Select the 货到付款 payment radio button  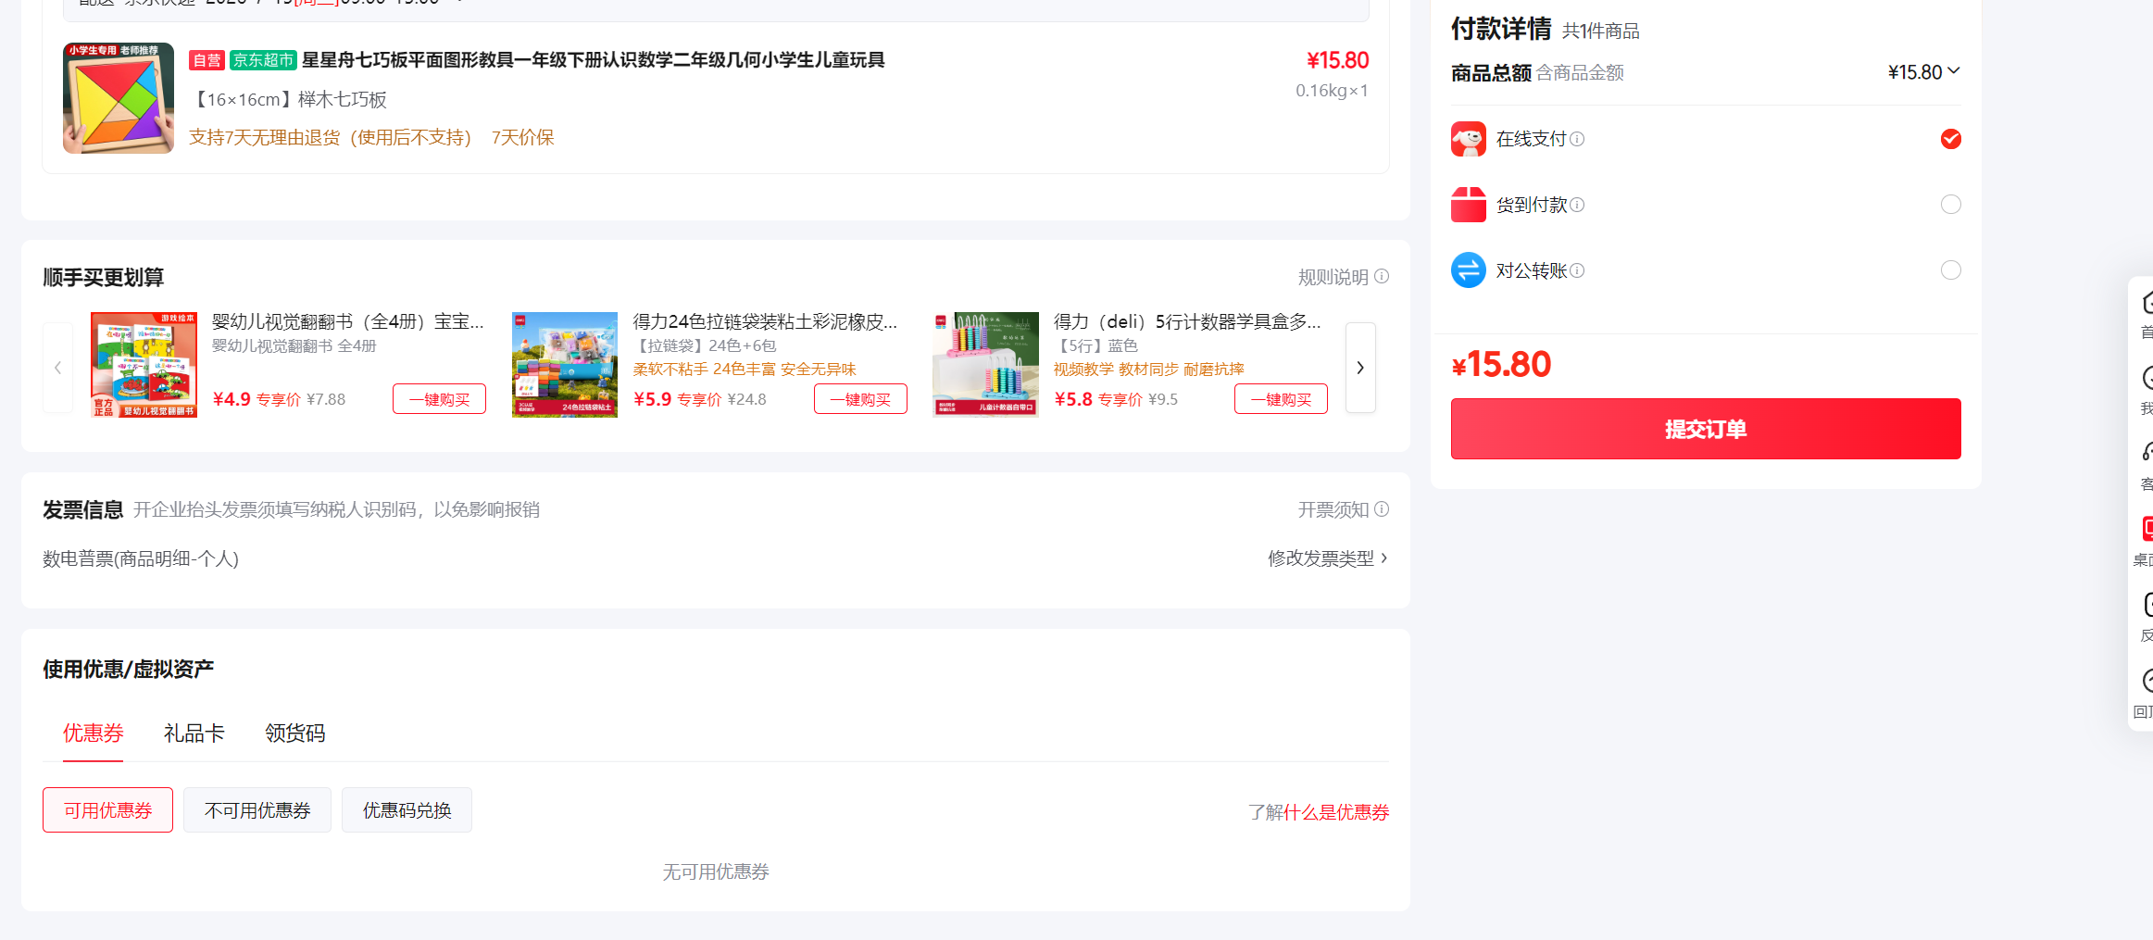(1951, 205)
